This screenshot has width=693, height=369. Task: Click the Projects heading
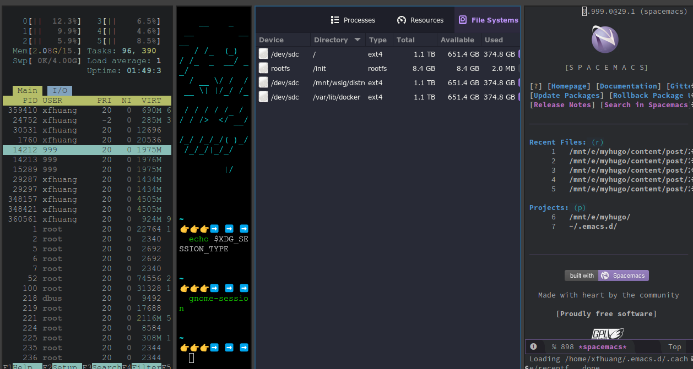click(x=549, y=207)
